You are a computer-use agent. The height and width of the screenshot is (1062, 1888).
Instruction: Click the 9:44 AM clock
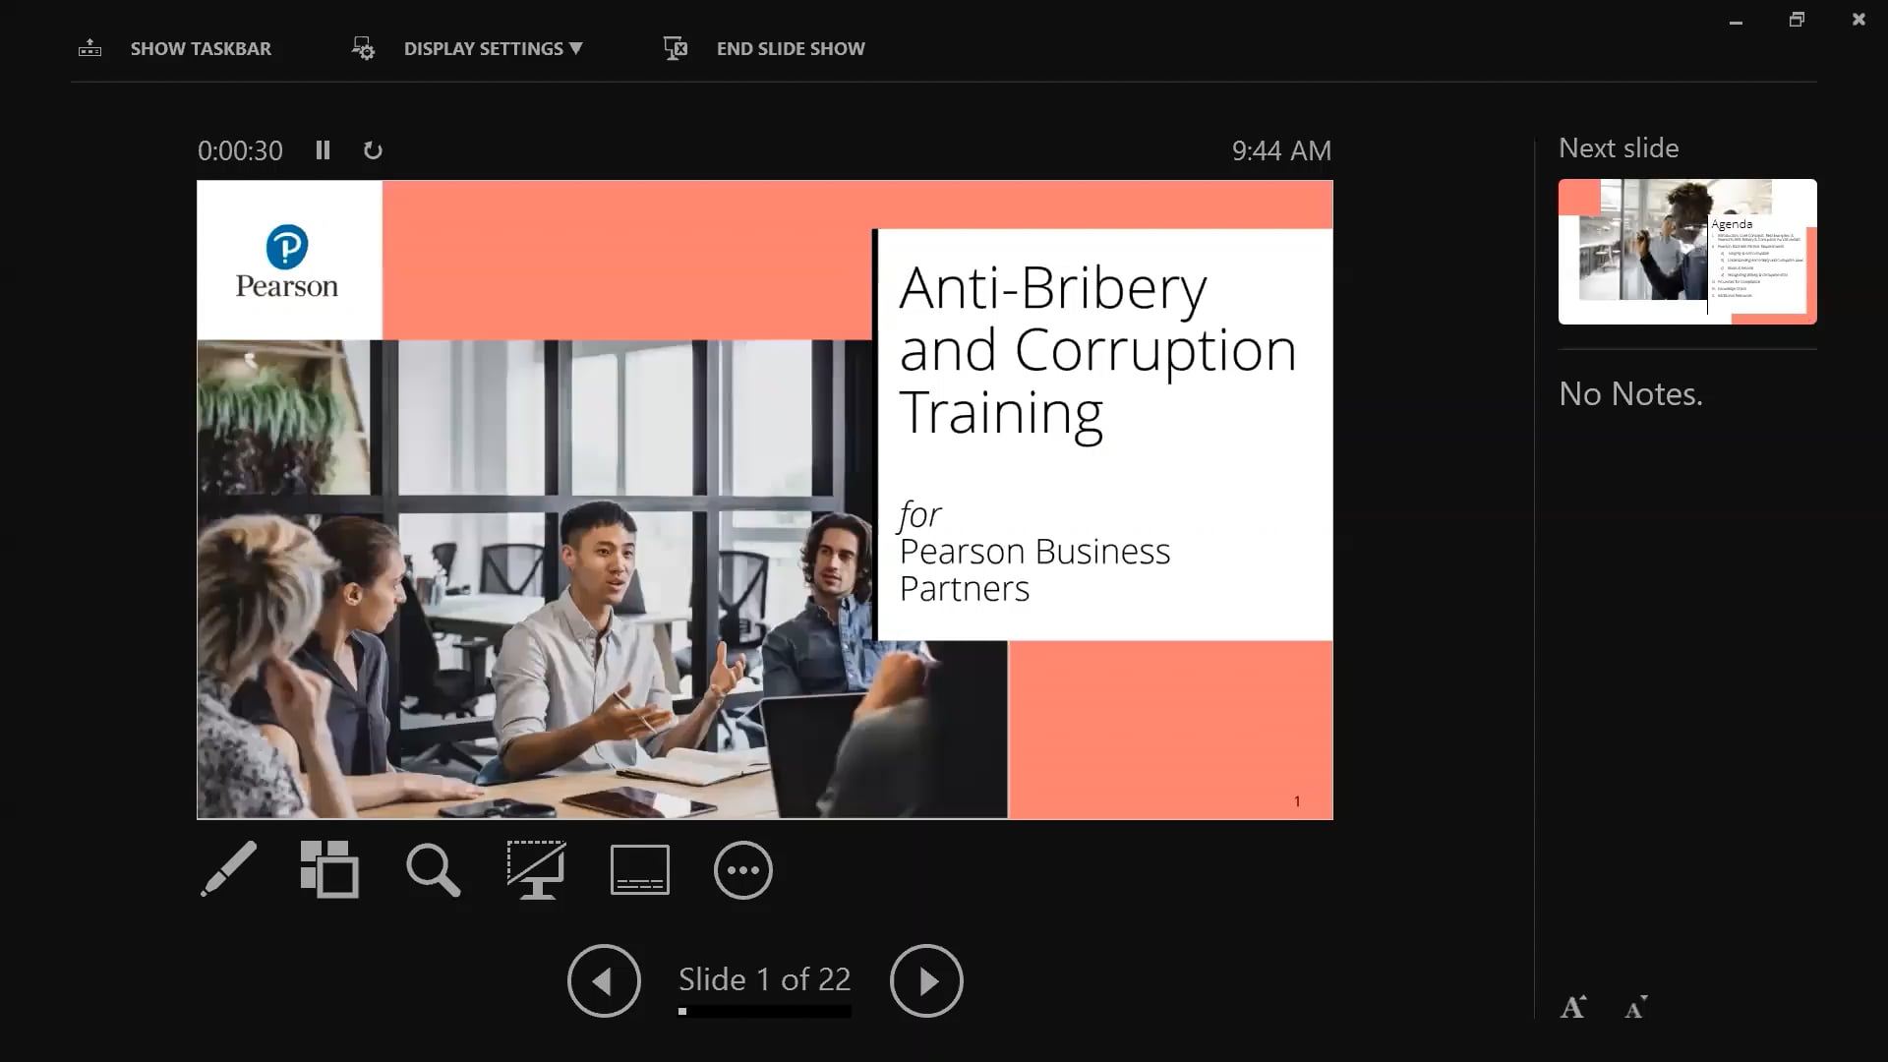click(x=1281, y=150)
